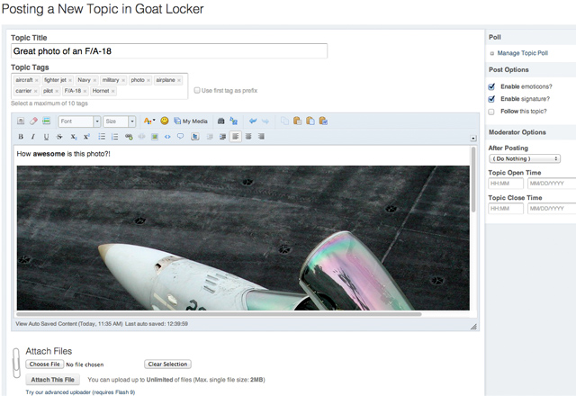Apply strikethrough formatting
This screenshot has width=576, height=396.
coord(59,137)
